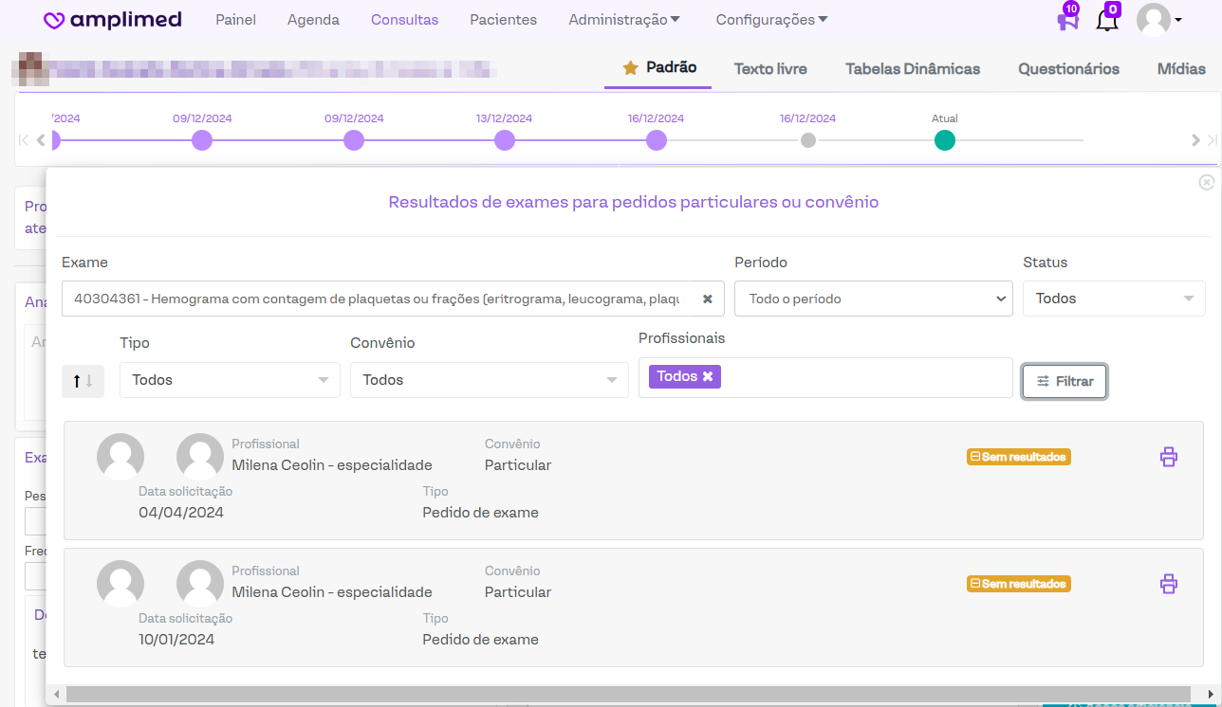Screen dimensions: 1222x707
Task: Open the Tipo dropdown
Action: tap(229, 380)
